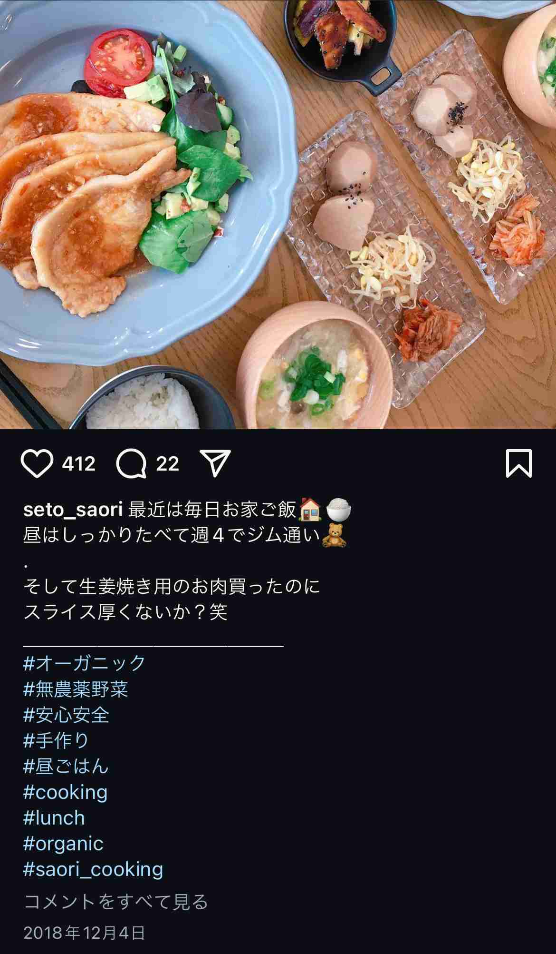The image size is (556, 954).
Task: Open hashtag #昼ごはん
Action: pyautogui.click(x=66, y=766)
